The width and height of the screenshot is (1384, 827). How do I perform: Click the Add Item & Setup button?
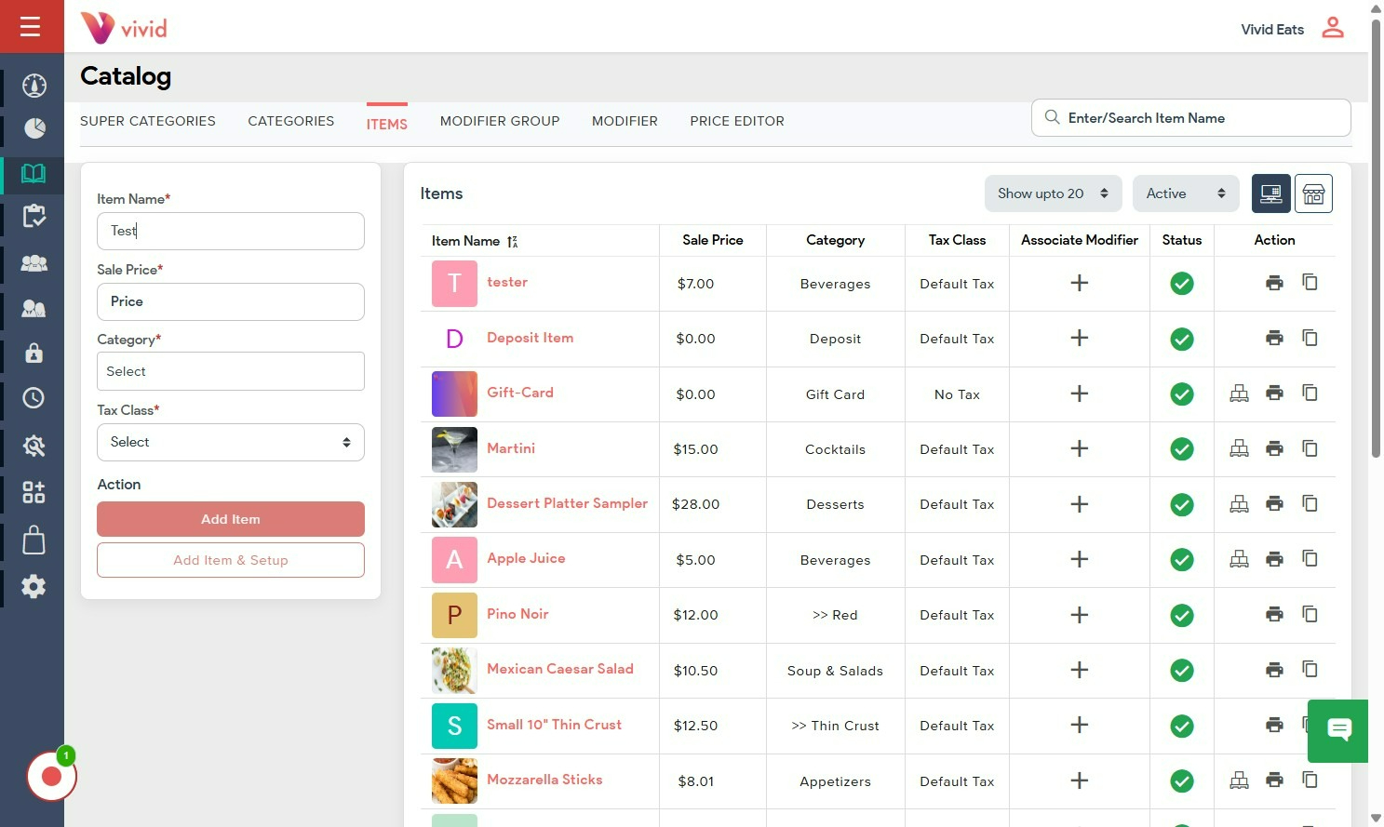coord(231,560)
